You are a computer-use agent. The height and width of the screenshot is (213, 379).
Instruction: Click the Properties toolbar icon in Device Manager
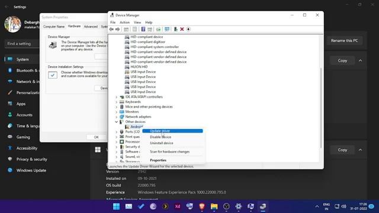tap(134, 29)
